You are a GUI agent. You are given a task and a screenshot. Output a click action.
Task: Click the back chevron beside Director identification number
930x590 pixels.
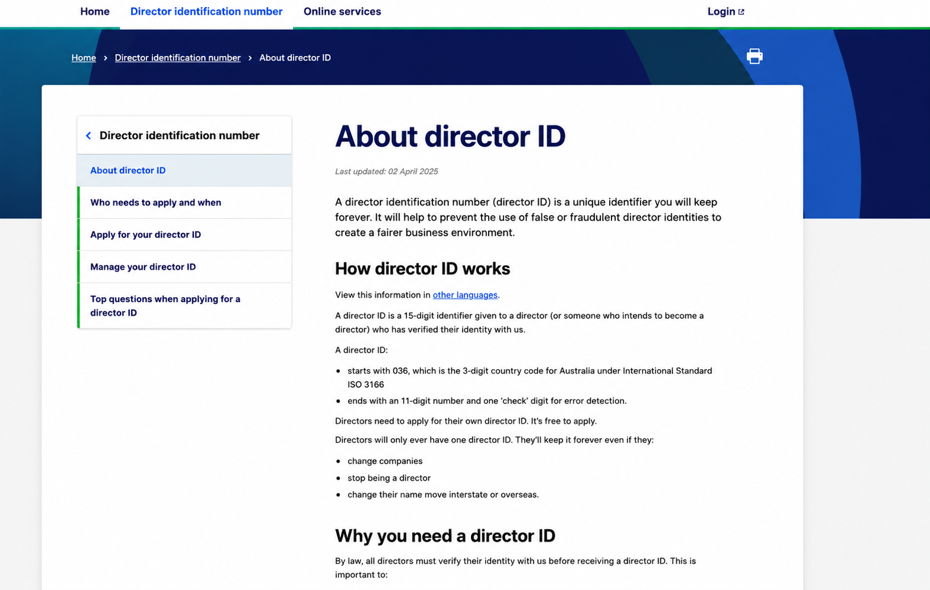89,136
